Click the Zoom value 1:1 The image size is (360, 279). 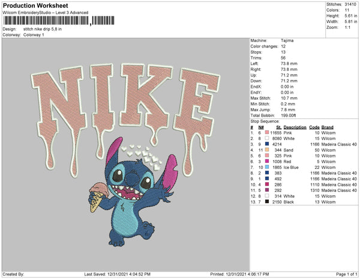click(x=347, y=28)
